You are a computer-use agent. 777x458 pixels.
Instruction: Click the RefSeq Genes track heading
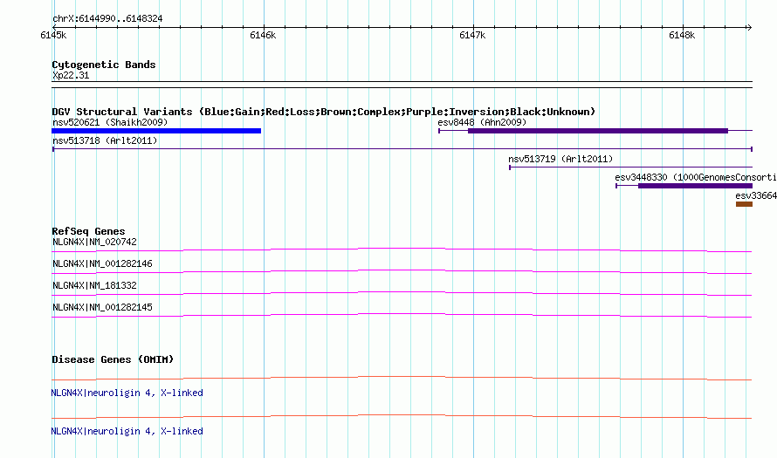[88, 231]
